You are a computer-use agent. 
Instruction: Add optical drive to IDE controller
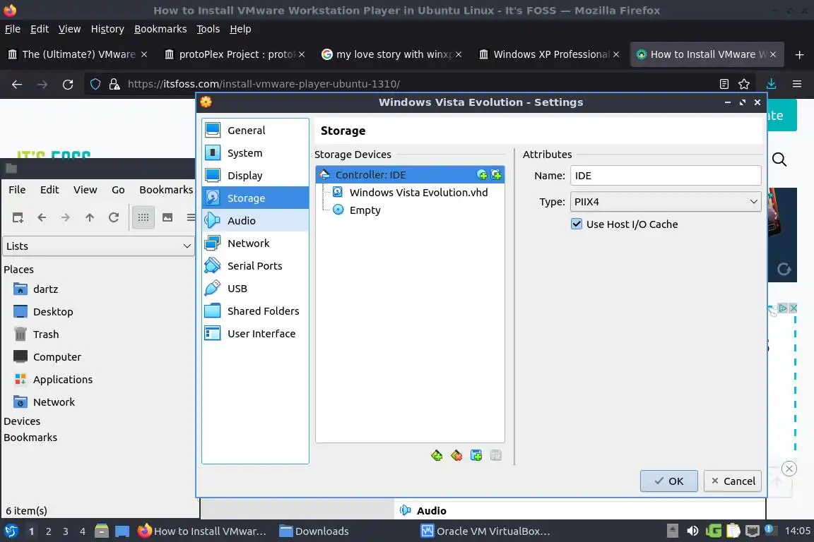pos(483,175)
